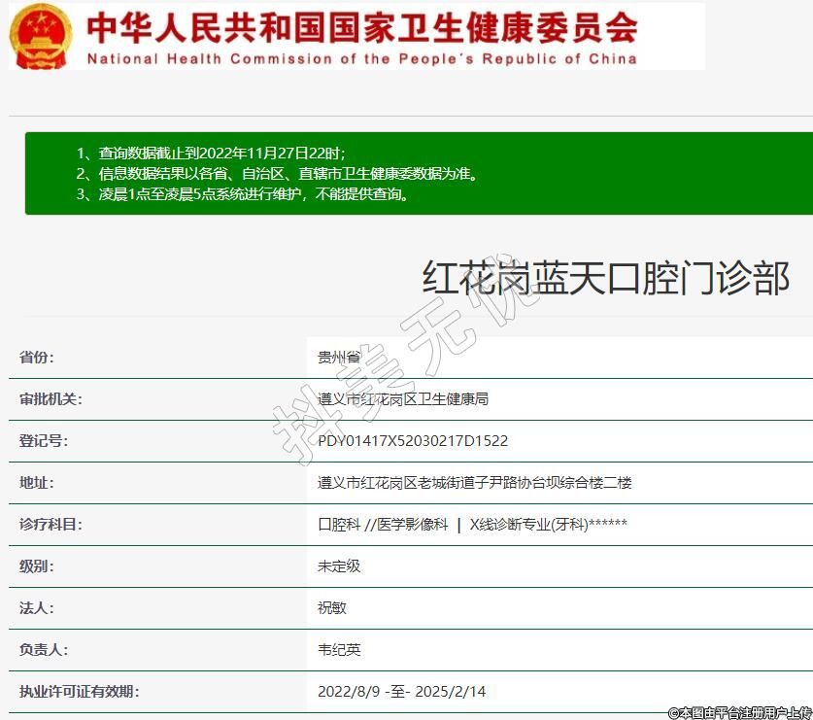
Task: Select the legal person name 祝敏
Action: 332,608
